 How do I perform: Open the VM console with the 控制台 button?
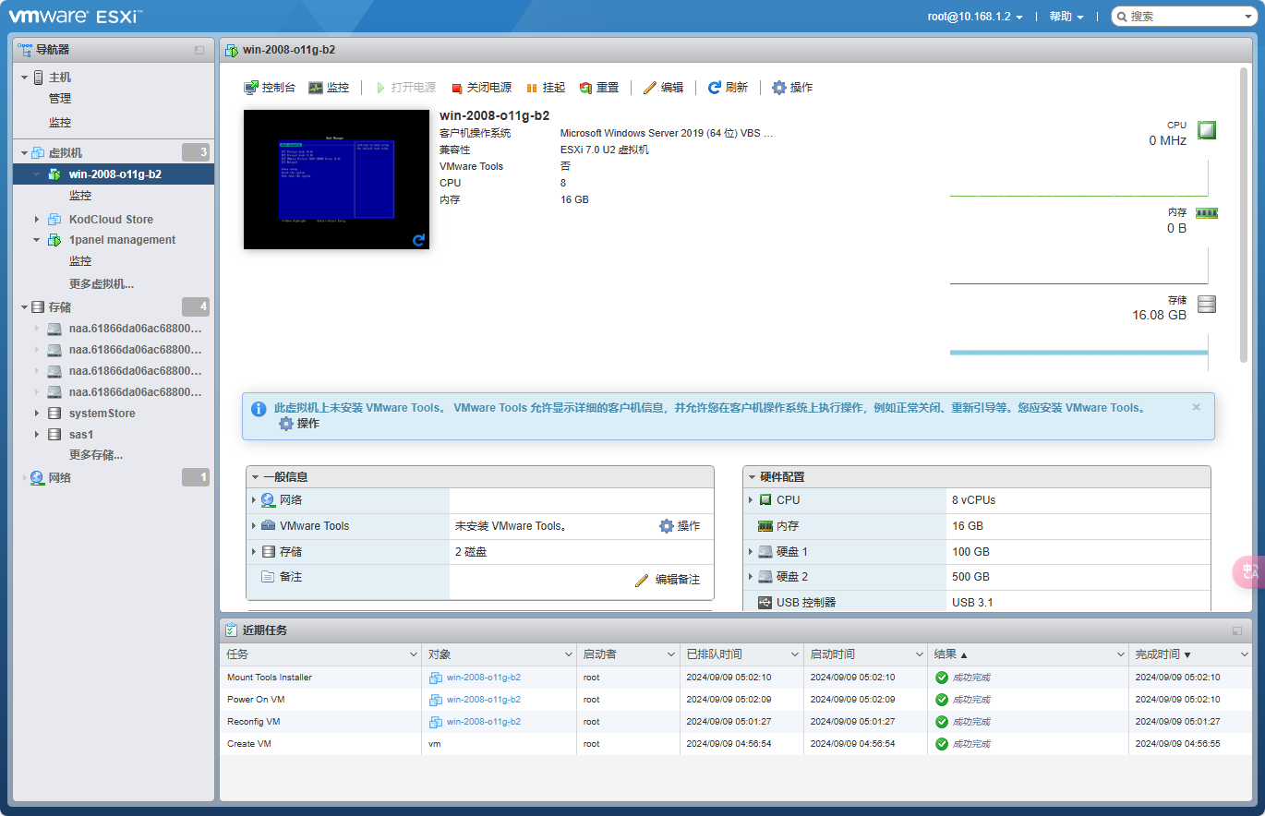(x=270, y=88)
